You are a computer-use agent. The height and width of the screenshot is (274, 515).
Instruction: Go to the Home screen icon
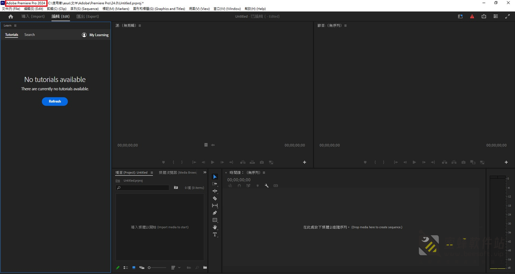11,16
